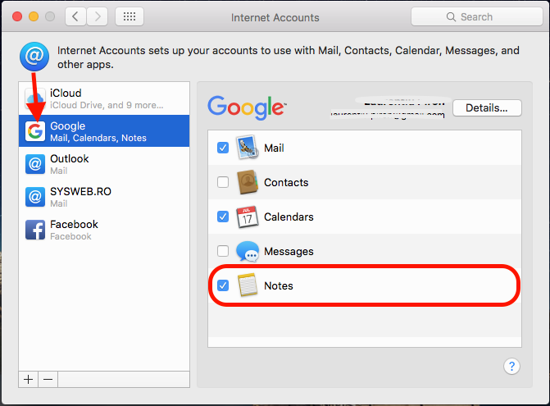This screenshot has width=550, height=406.
Task: Click the Internet Accounts @ header icon
Action: pos(34,57)
